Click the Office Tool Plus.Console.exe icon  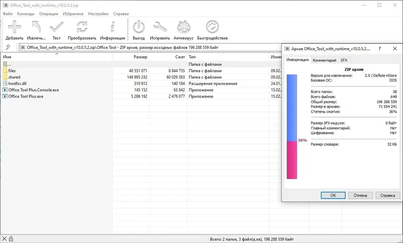click(x=5, y=90)
